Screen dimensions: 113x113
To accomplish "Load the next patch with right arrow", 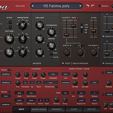I will [80, 6].
